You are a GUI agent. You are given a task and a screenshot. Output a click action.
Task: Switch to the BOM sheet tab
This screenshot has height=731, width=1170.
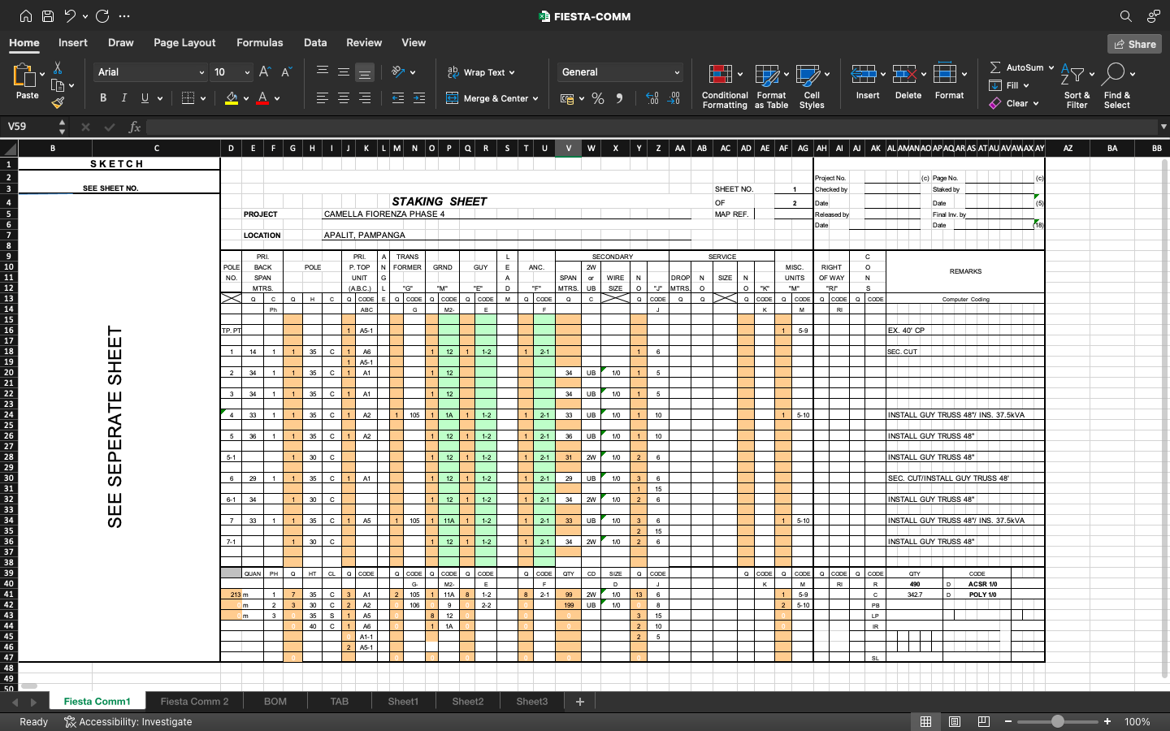[x=275, y=701]
